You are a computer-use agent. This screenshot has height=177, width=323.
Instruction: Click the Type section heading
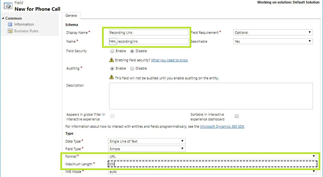70,133
